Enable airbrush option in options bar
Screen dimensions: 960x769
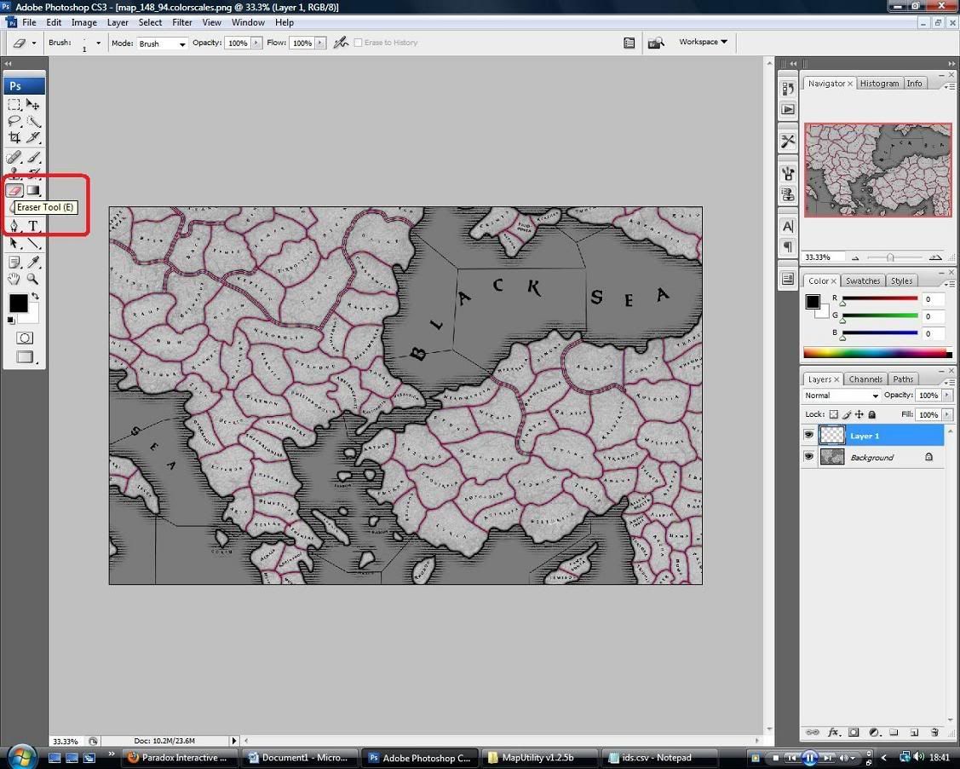click(341, 43)
